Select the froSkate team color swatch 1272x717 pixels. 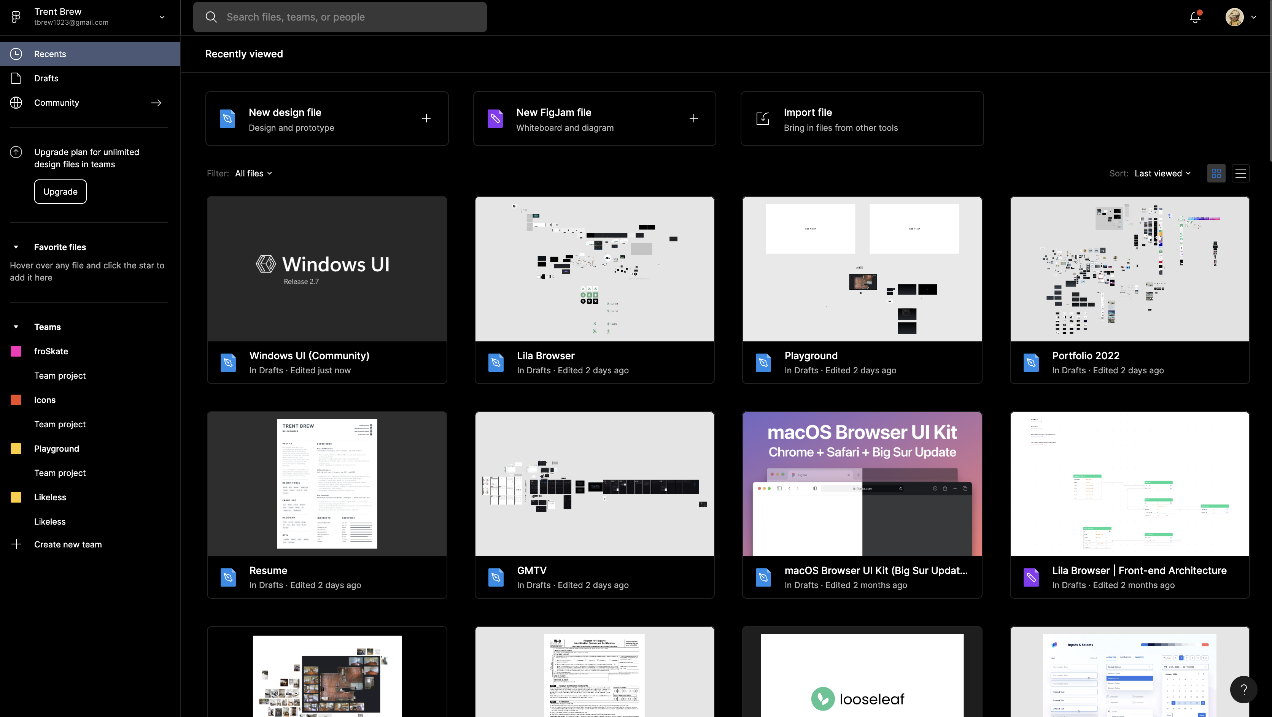click(15, 351)
